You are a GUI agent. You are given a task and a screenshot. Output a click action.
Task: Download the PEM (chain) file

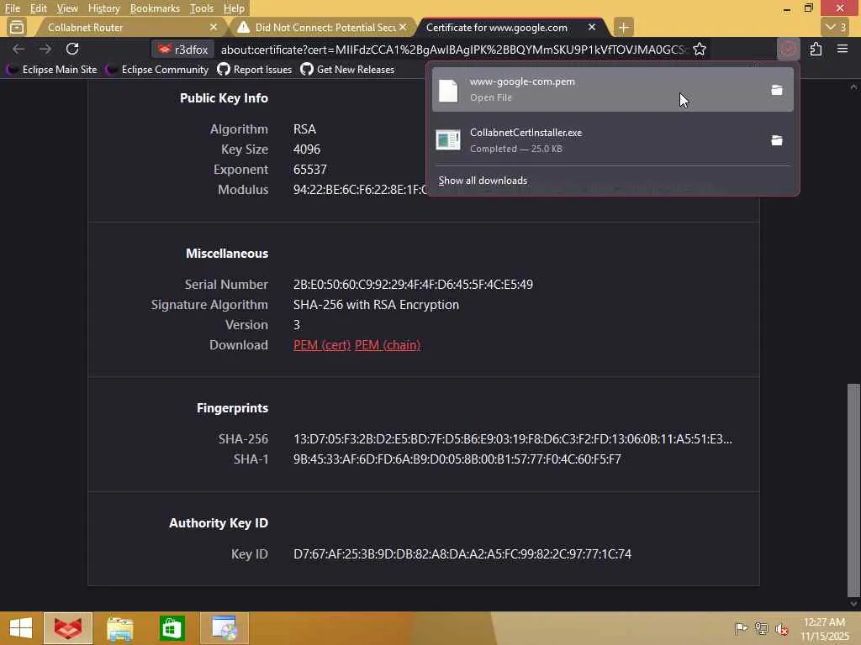(x=388, y=345)
